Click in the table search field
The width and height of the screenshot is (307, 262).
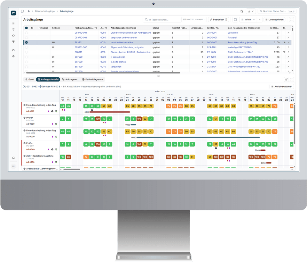click(162, 20)
